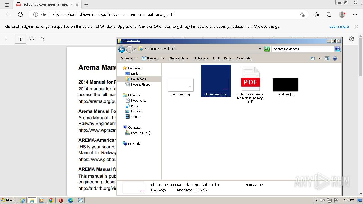Expand the address bar history dropdown
The width and height of the screenshot is (363, 204).
coord(260,49)
